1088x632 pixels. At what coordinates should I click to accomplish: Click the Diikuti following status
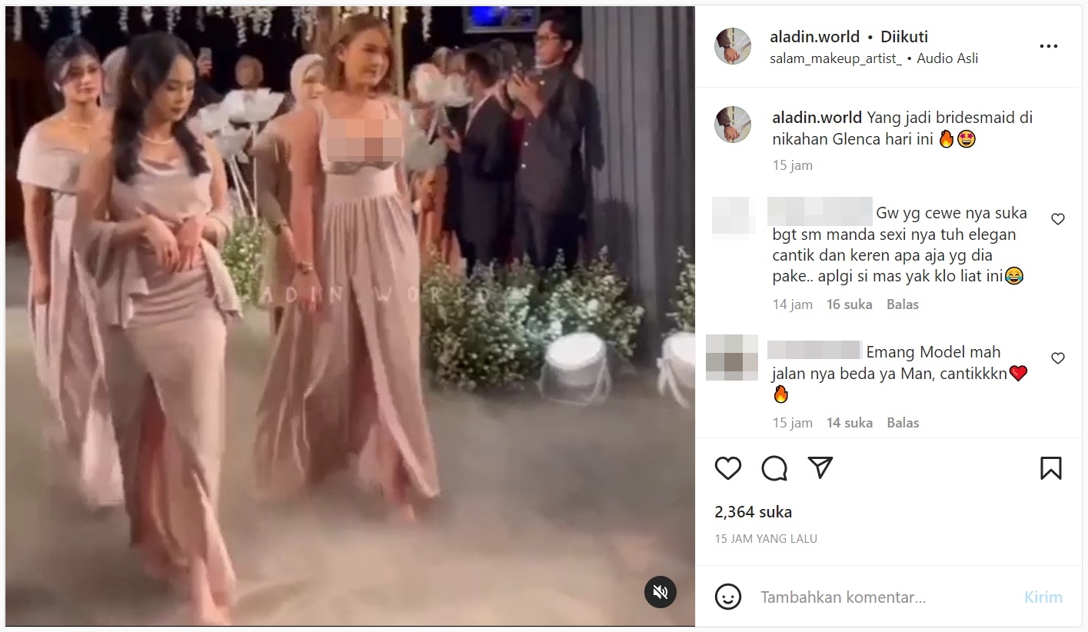pos(904,37)
